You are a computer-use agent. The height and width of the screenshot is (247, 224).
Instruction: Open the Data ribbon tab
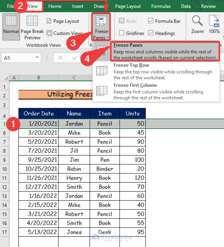pyautogui.click(x=186, y=6)
